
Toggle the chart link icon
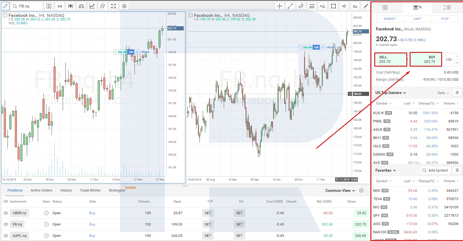(5, 6)
